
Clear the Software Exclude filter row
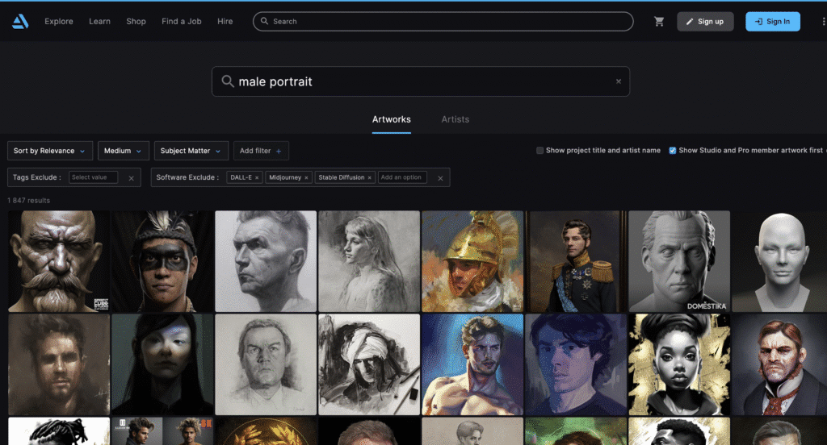[x=440, y=177]
